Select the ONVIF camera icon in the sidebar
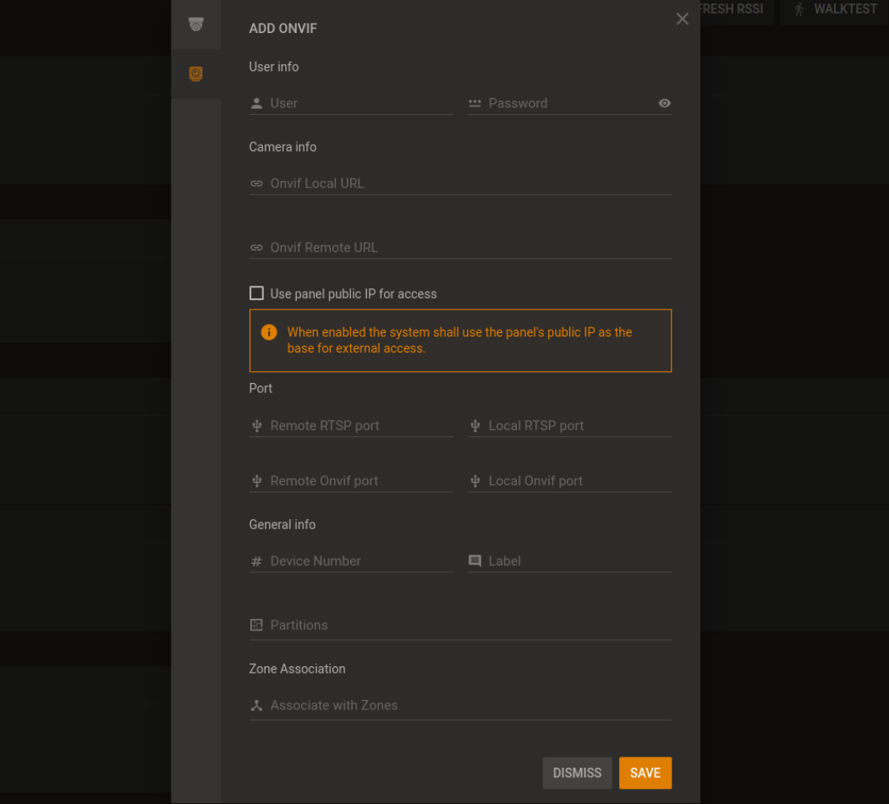This screenshot has height=804, width=889. pos(195,74)
